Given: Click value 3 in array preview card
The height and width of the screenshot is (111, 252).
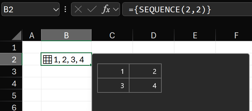Looking at the screenshot, I should pos(122,86).
